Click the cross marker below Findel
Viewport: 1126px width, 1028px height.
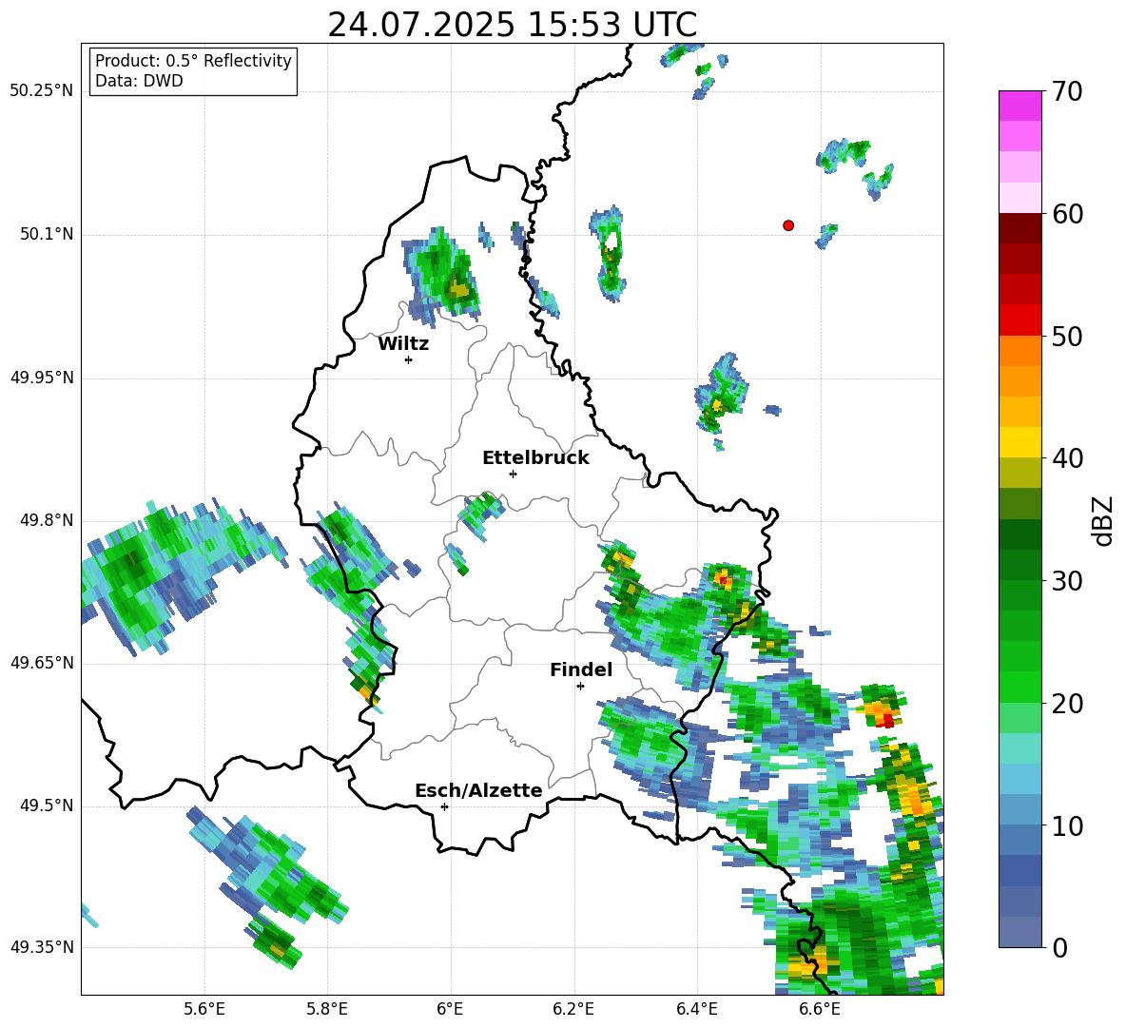(580, 687)
